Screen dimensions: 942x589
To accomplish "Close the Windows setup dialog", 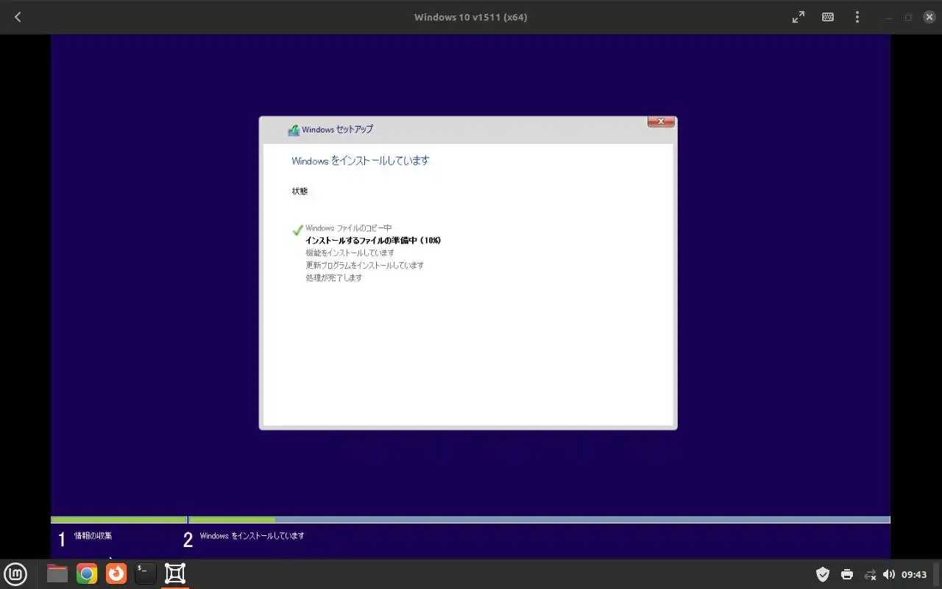I will tap(661, 121).
